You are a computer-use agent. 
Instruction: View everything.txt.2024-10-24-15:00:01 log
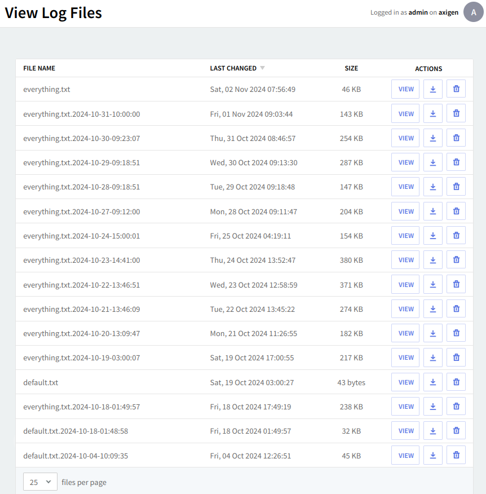click(406, 236)
